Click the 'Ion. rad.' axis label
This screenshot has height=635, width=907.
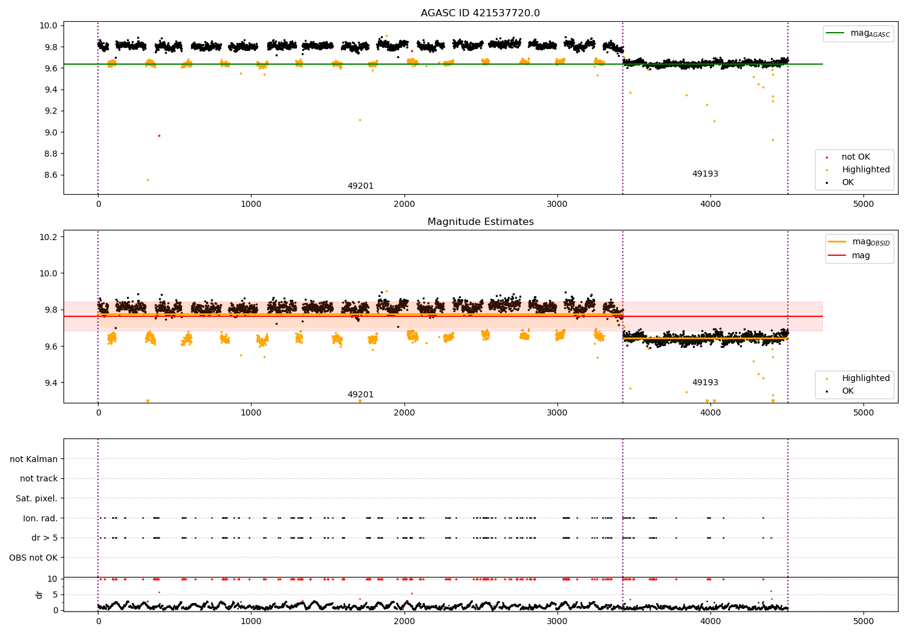tap(40, 518)
